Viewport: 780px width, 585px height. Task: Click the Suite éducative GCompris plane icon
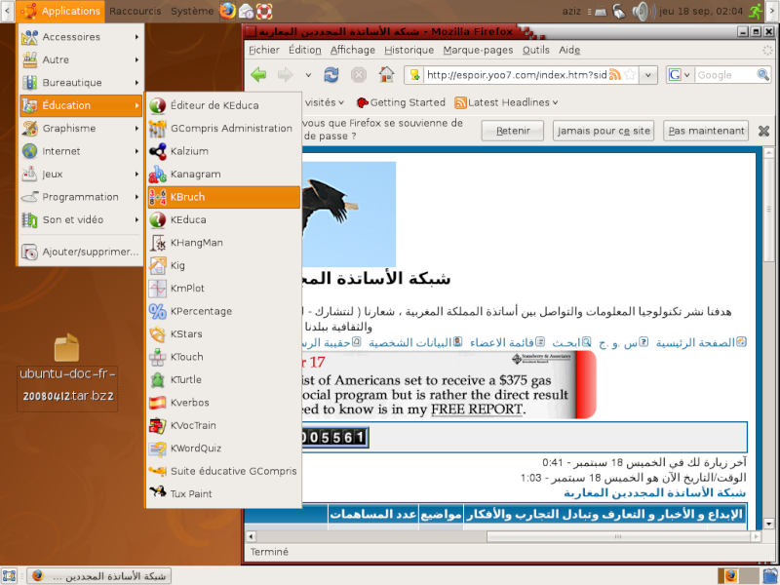click(x=158, y=471)
